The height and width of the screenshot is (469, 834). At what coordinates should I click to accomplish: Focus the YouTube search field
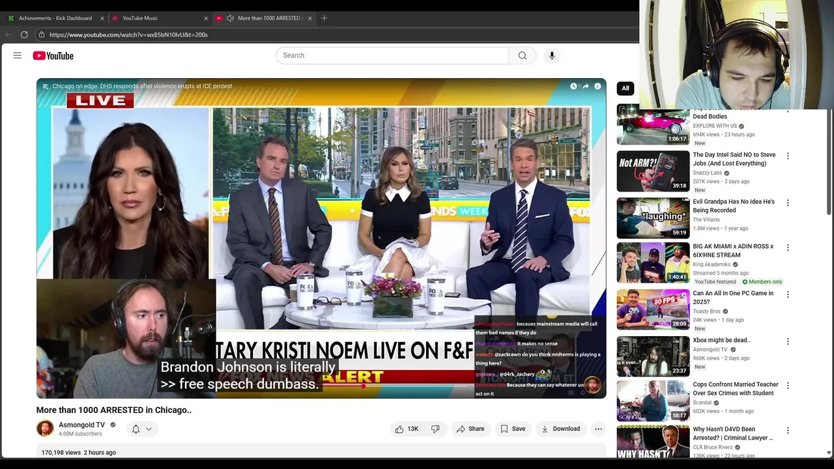[392, 55]
